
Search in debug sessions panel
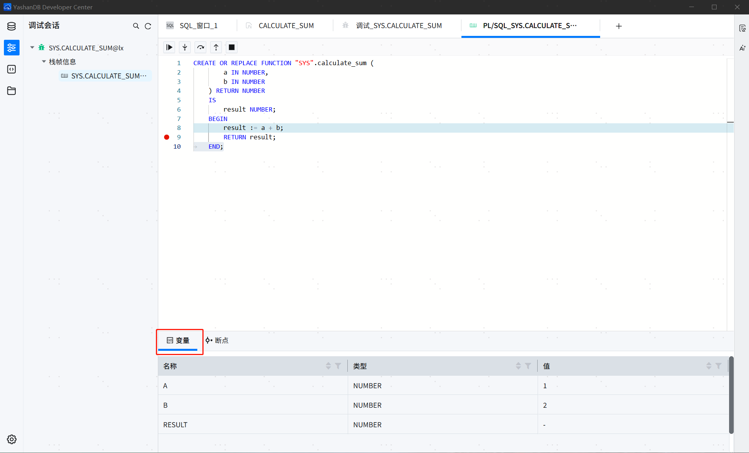tap(136, 26)
